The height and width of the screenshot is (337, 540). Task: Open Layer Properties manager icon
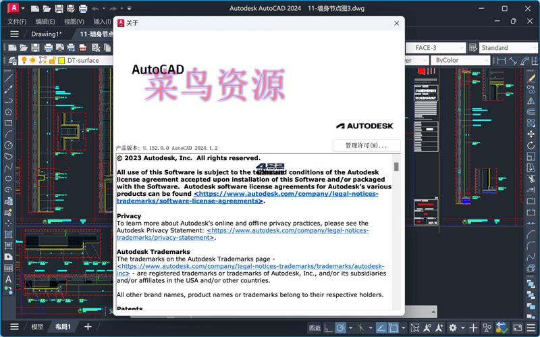point(12,61)
